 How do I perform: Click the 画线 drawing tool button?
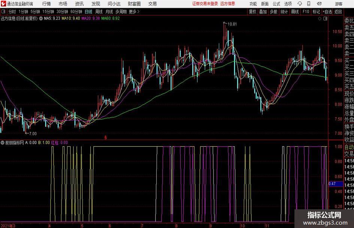295,12
